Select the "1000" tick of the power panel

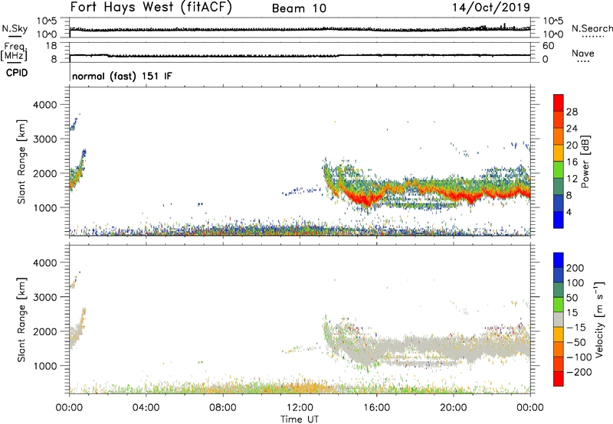45,207
